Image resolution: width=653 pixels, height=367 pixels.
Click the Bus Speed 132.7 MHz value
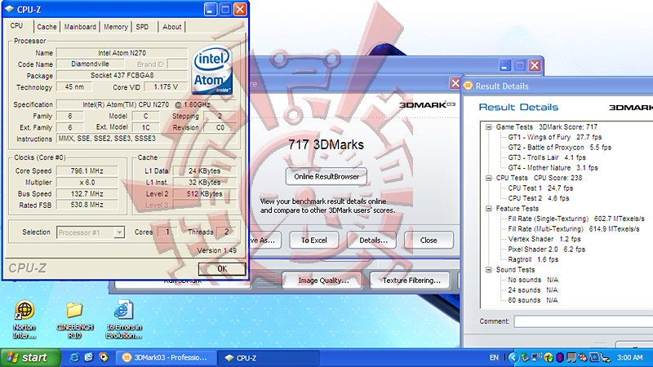point(87,193)
